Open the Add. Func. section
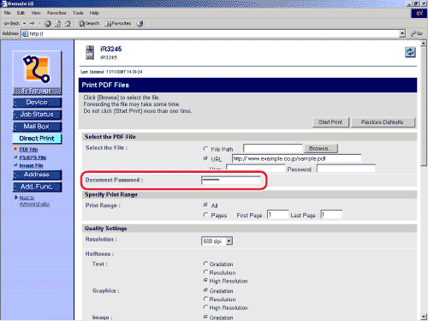The image size is (428, 321). coord(37,187)
